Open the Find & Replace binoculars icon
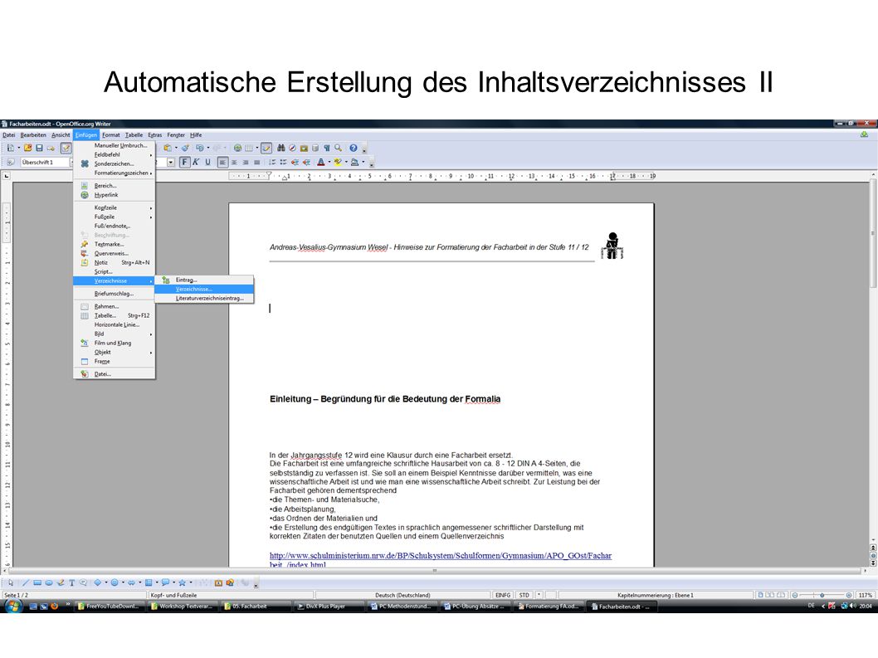 [x=281, y=148]
